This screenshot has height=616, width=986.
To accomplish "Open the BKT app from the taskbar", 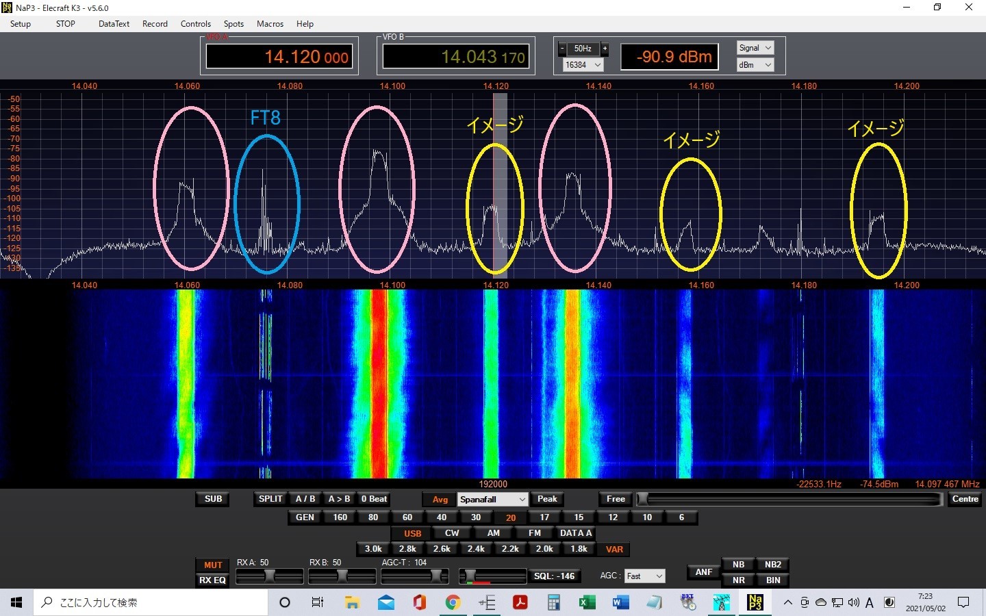I will 687,602.
